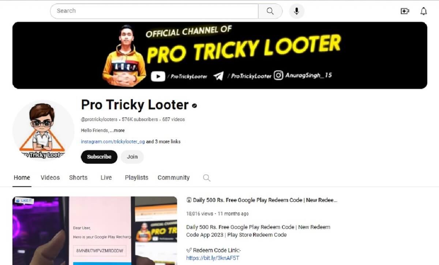Viewport: 439px width, 265px height.
Task: Click the channel search magnifier icon
Action: coord(207,178)
